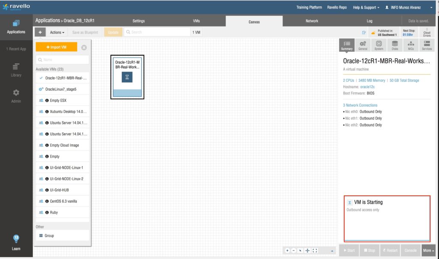Click the Import VM button
This screenshot has height=259, width=439.
56,47
